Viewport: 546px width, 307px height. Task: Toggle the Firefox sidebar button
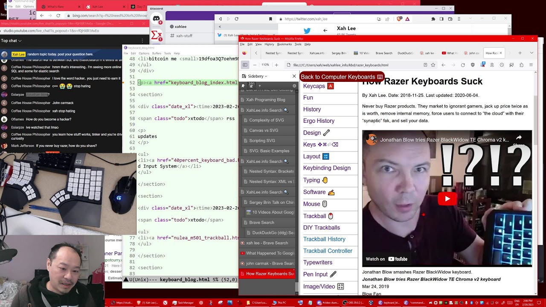click(x=245, y=65)
